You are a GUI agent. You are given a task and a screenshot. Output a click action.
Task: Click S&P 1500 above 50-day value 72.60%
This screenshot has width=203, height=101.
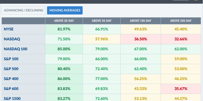tap(102, 99)
